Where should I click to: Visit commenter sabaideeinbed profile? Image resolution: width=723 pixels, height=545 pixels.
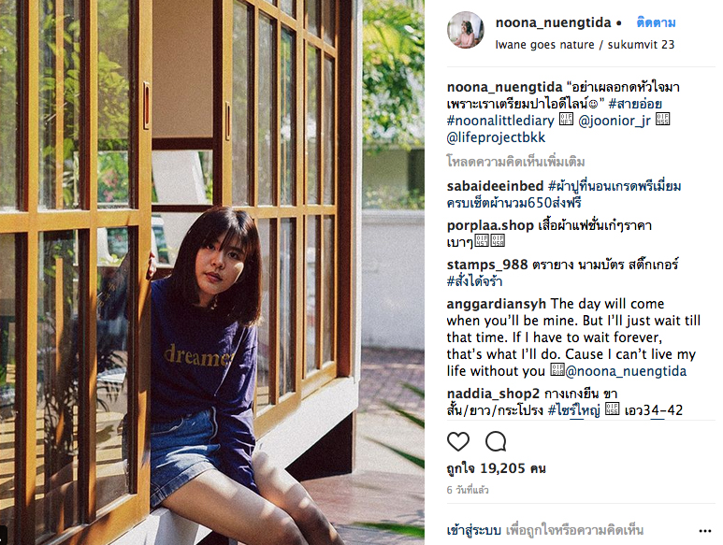coord(495,186)
